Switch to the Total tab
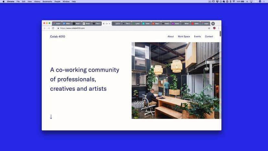Viewport: 268px width, 151px height. pos(146,24)
